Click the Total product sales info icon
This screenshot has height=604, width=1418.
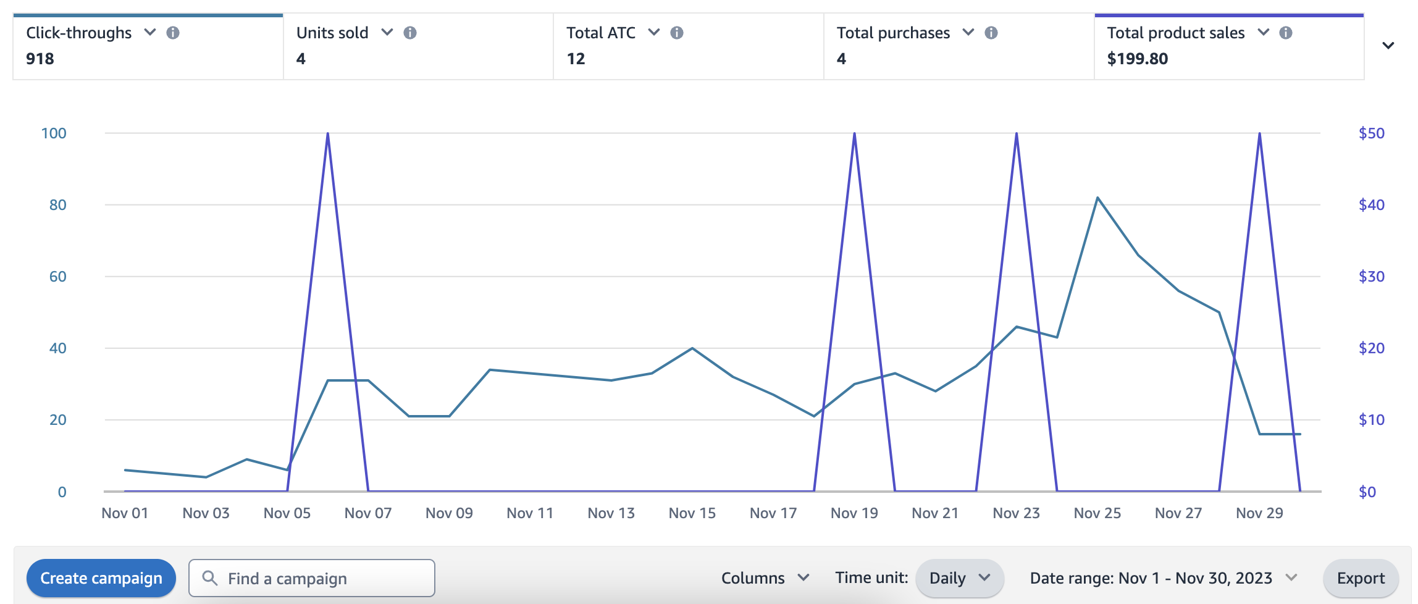tap(1286, 33)
